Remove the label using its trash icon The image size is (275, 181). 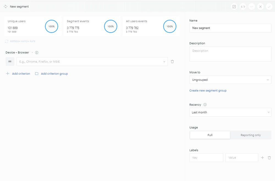pos(269,158)
